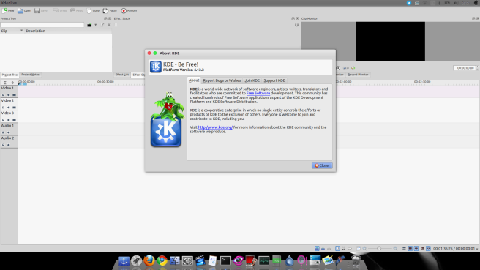Click fit zoom to project icon
Viewport: 480px width, 270px height.
point(359,249)
